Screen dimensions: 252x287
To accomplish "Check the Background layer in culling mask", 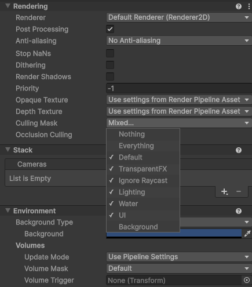I will pyautogui.click(x=143, y=227).
